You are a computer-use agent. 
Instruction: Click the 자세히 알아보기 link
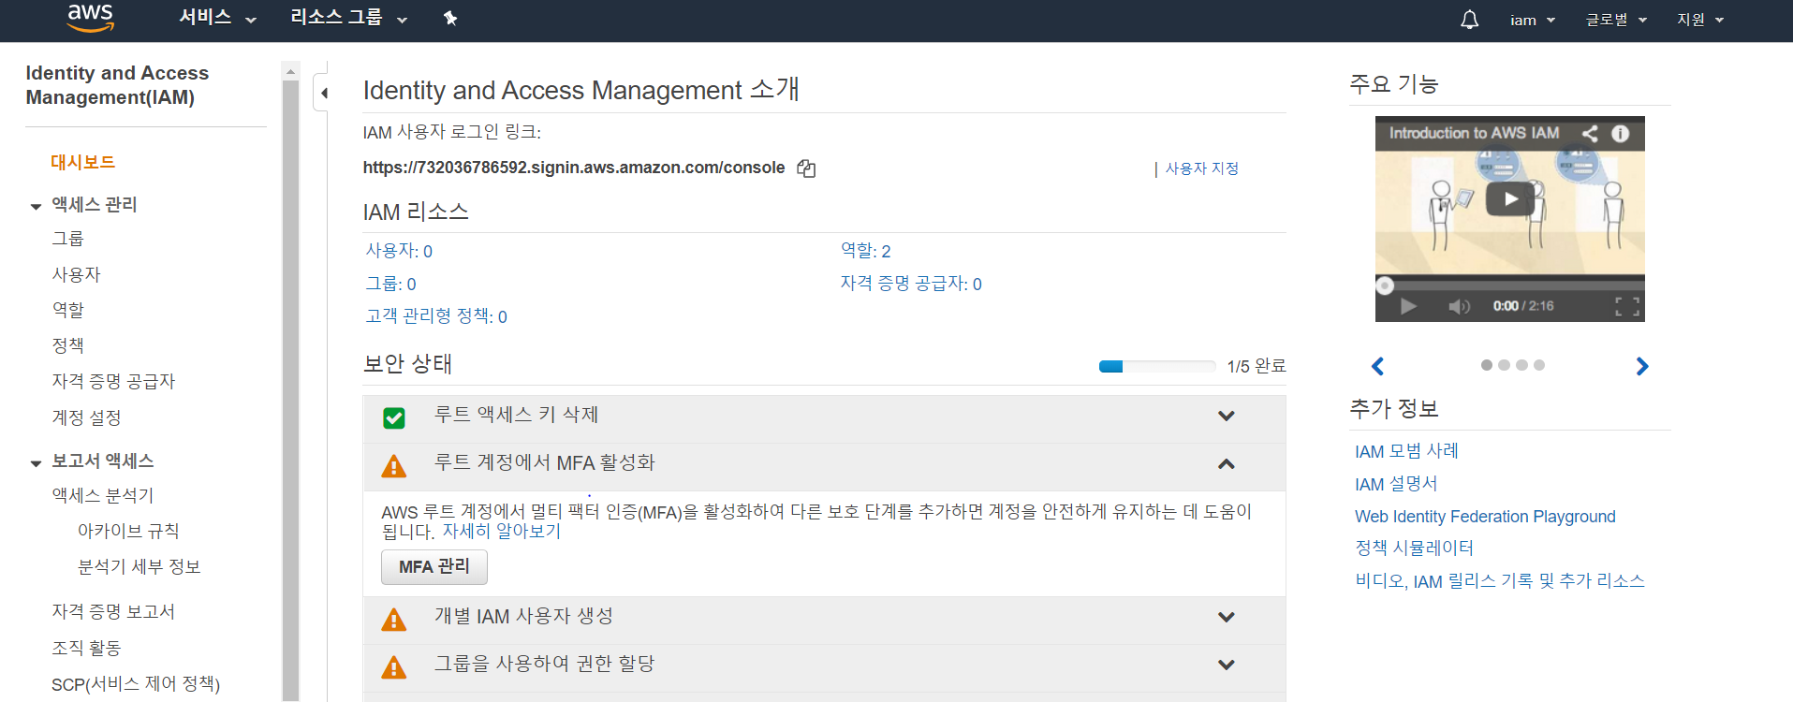(x=501, y=531)
